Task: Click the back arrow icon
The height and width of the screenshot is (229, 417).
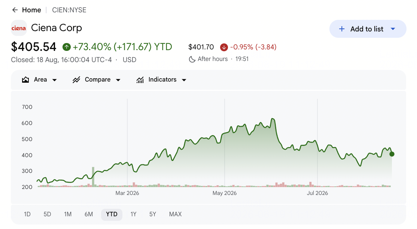Action: click(15, 10)
